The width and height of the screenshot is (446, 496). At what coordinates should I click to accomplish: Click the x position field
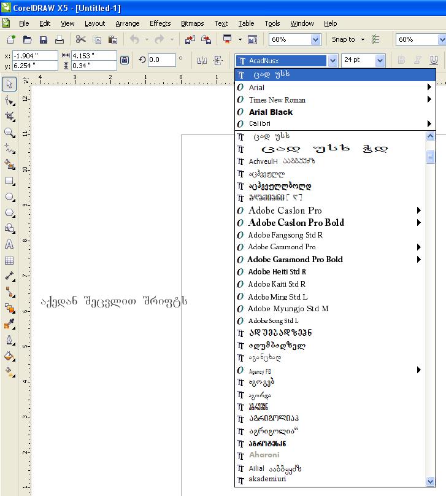coord(35,56)
